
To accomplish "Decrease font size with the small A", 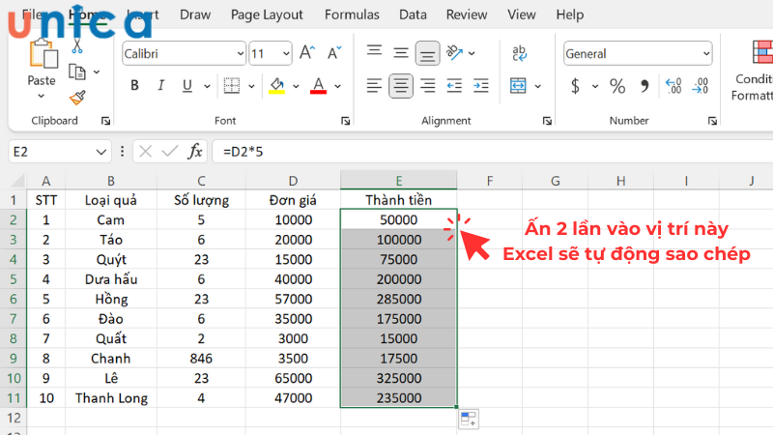I will tap(334, 53).
